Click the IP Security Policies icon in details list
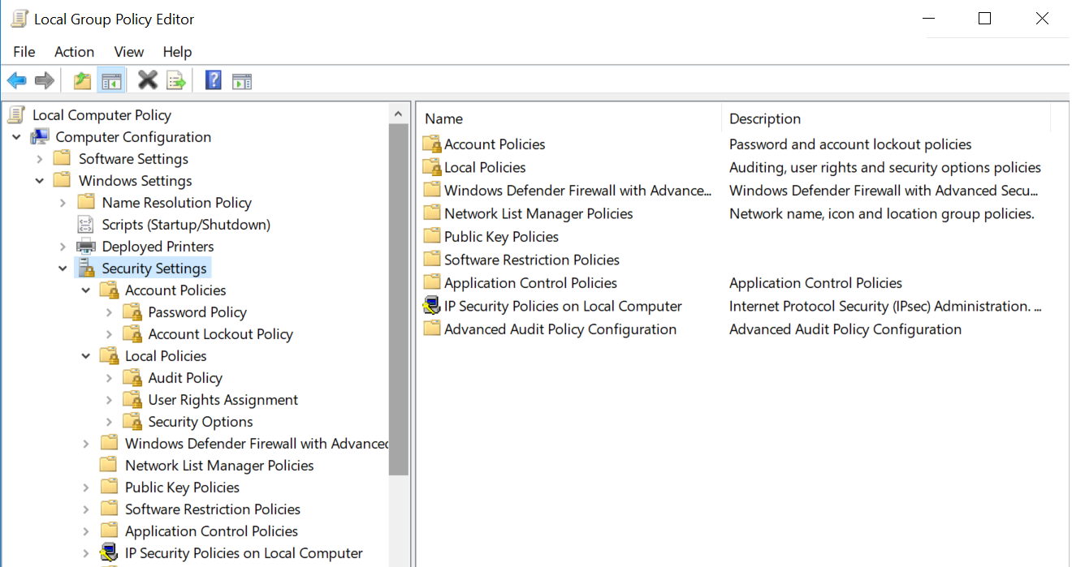This screenshot has width=1072, height=567. tap(431, 307)
